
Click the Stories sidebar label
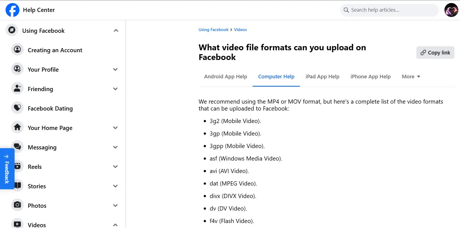[x=37, y=186]
